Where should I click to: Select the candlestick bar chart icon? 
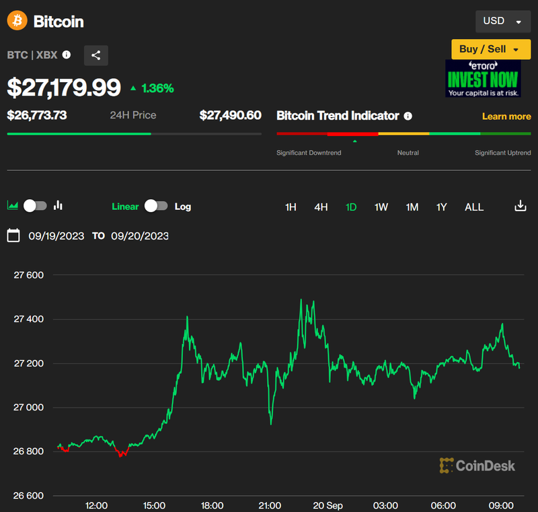(58, 206)
